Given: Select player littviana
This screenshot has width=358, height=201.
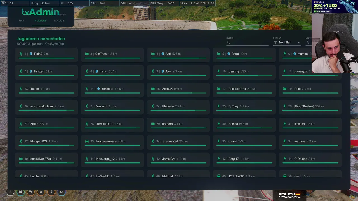Looking at the screenshot, I should point(310,125).
